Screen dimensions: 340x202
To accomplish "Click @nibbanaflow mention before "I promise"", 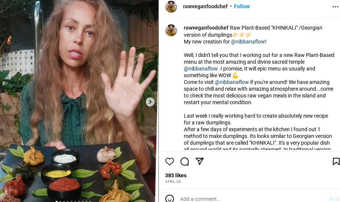I will coord(201,69).
